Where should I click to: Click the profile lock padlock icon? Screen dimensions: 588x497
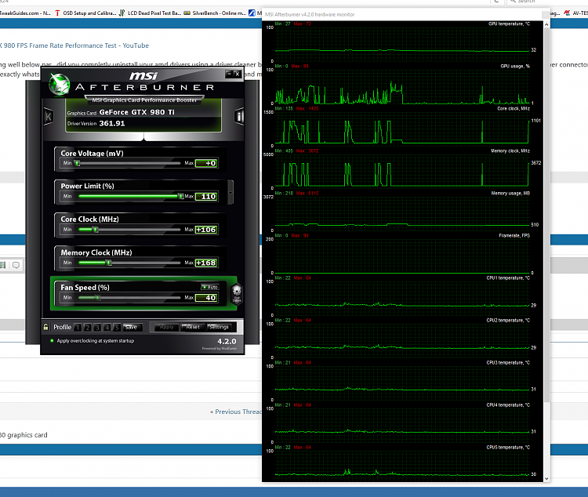tap(45, 327)
